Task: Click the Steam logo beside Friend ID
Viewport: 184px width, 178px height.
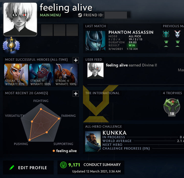Action: [80, 15]
